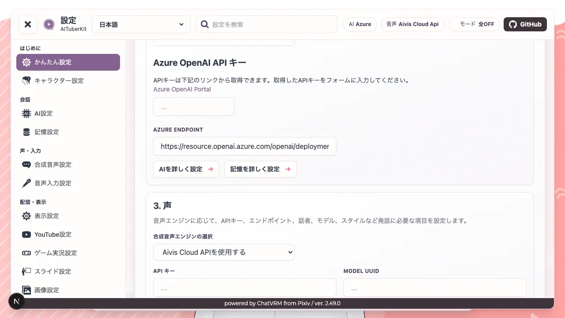Click the 音声入力設定 microphone icon
565x318 pixels.
click(26, 183)
